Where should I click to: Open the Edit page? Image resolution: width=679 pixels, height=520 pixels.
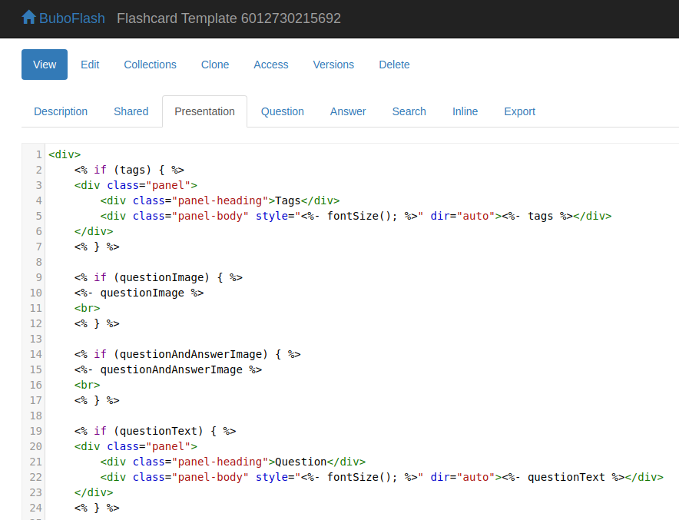click(x=90, y=65)
